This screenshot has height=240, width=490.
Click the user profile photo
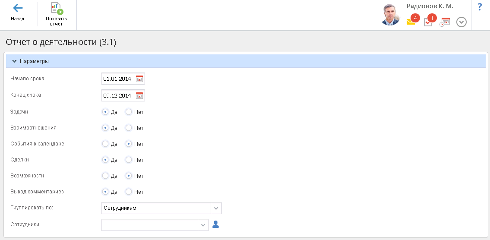(391, 15)
